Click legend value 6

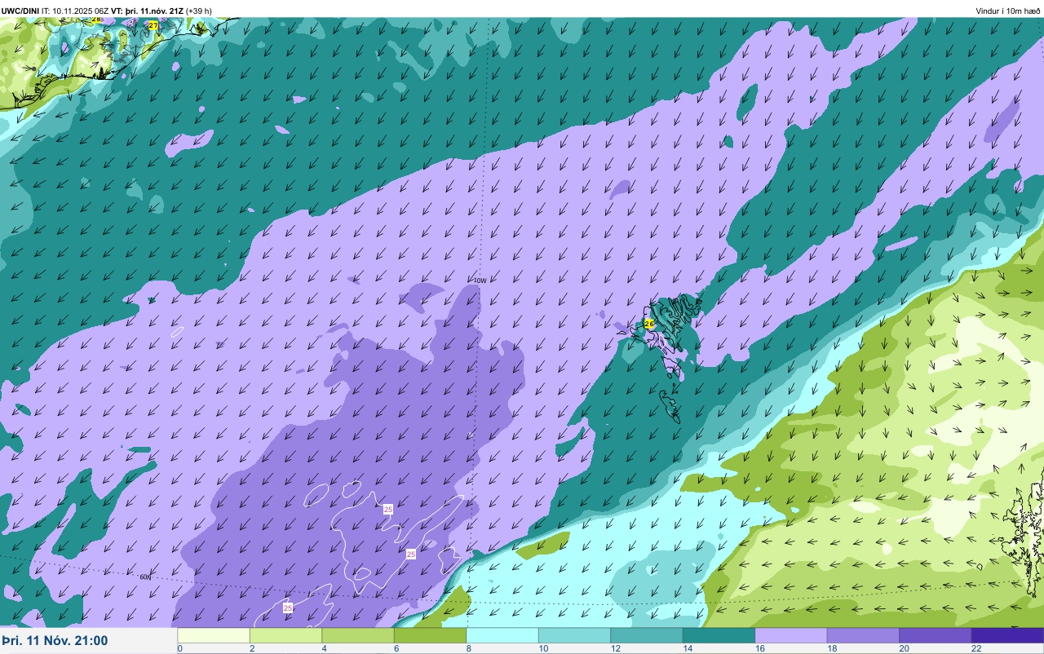(x=396, y=648)
